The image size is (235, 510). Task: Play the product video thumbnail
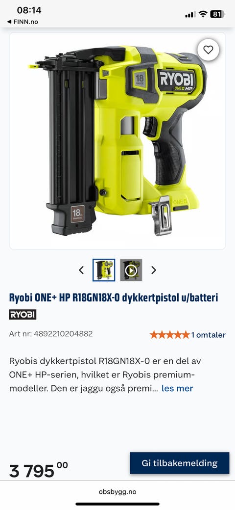[x=131, y=270]
